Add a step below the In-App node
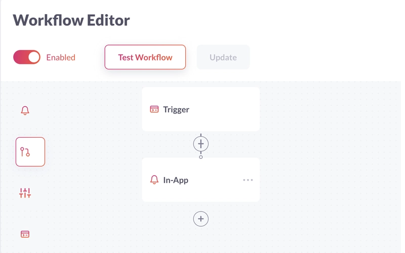Image resolution: width=405 pixels, height=253 pixels. pyautogui.click(x=200, y=219)
